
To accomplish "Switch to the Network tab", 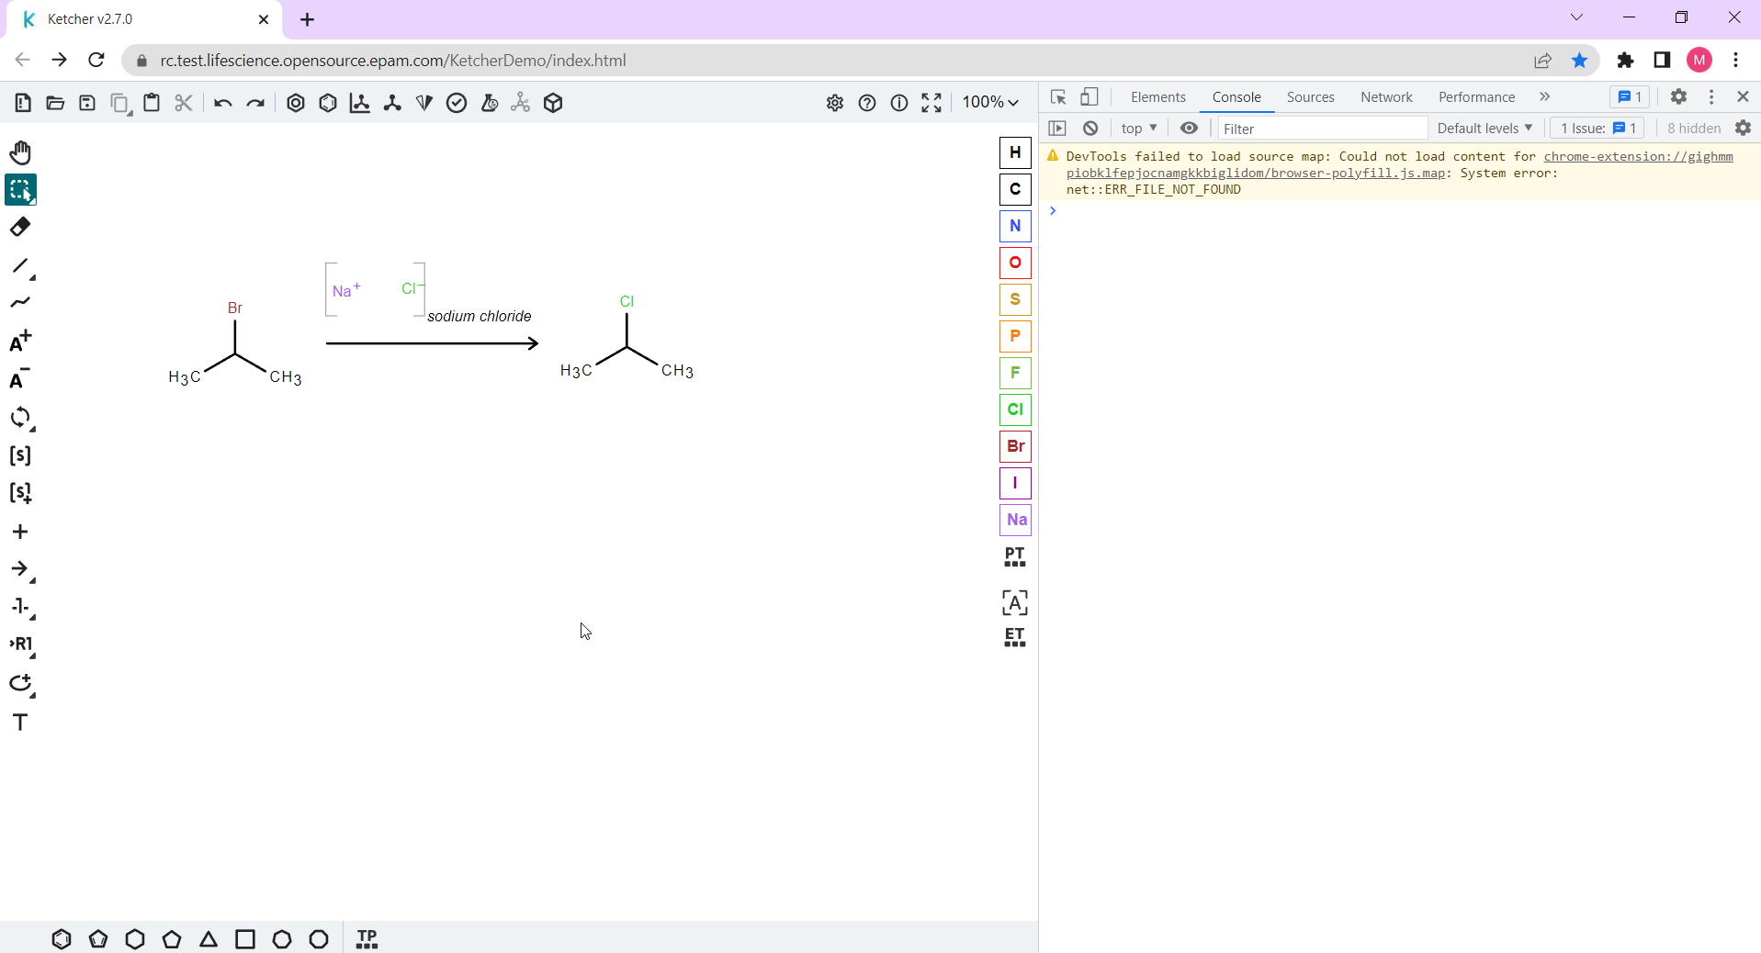I will (x=1385, y=96).
